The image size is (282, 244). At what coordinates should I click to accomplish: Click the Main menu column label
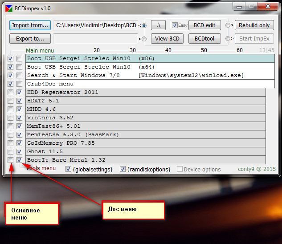tap(40, 50)
